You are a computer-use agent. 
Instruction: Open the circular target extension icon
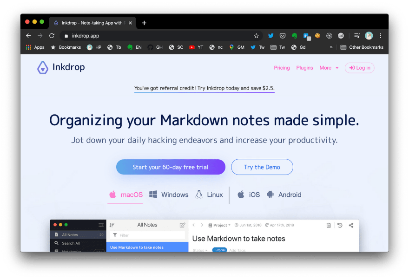329,36
